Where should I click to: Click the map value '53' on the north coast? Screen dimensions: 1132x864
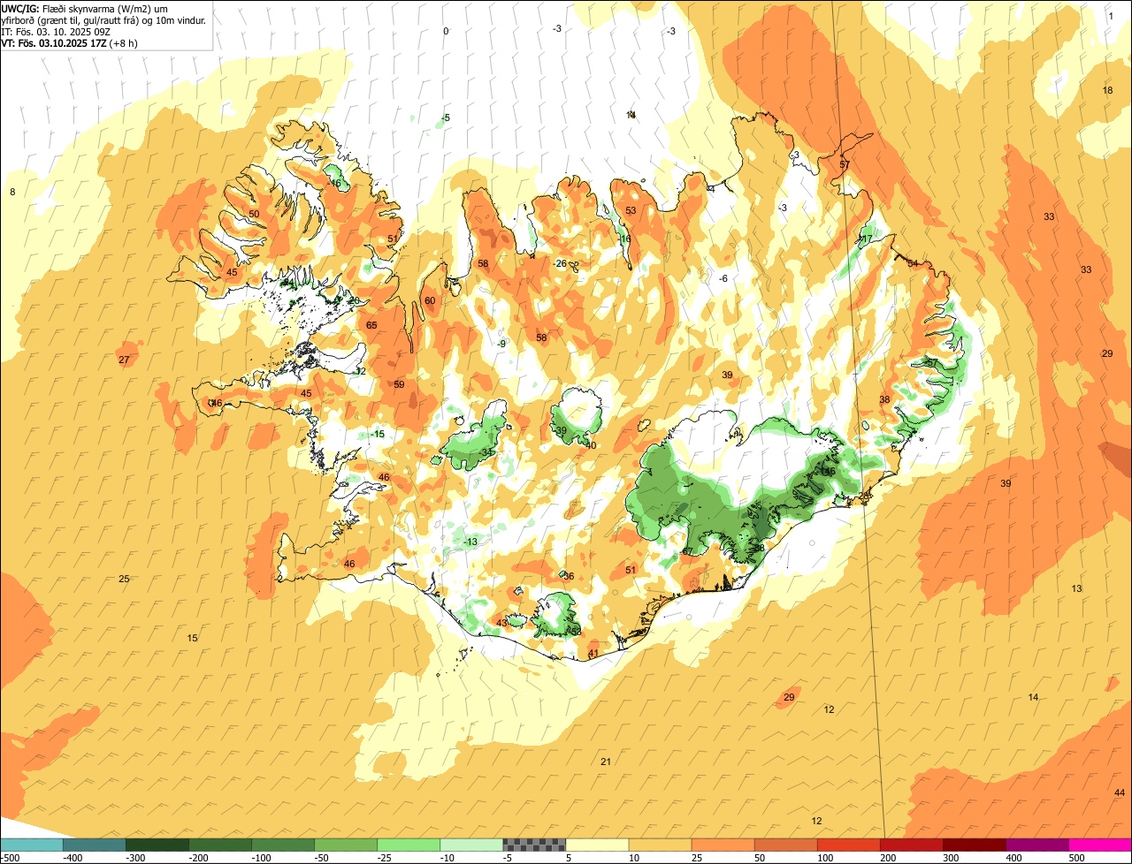click(x=631, y=210)
